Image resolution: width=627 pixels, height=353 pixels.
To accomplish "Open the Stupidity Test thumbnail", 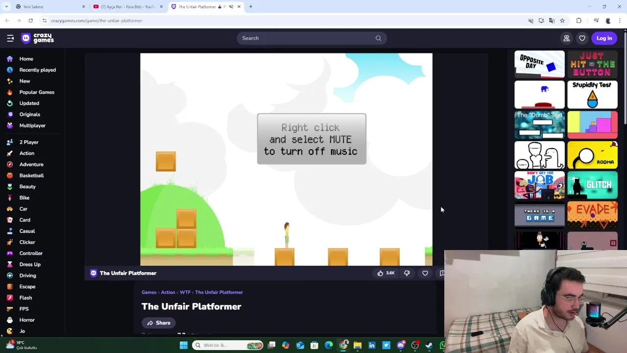I will (x=592, y=95).
